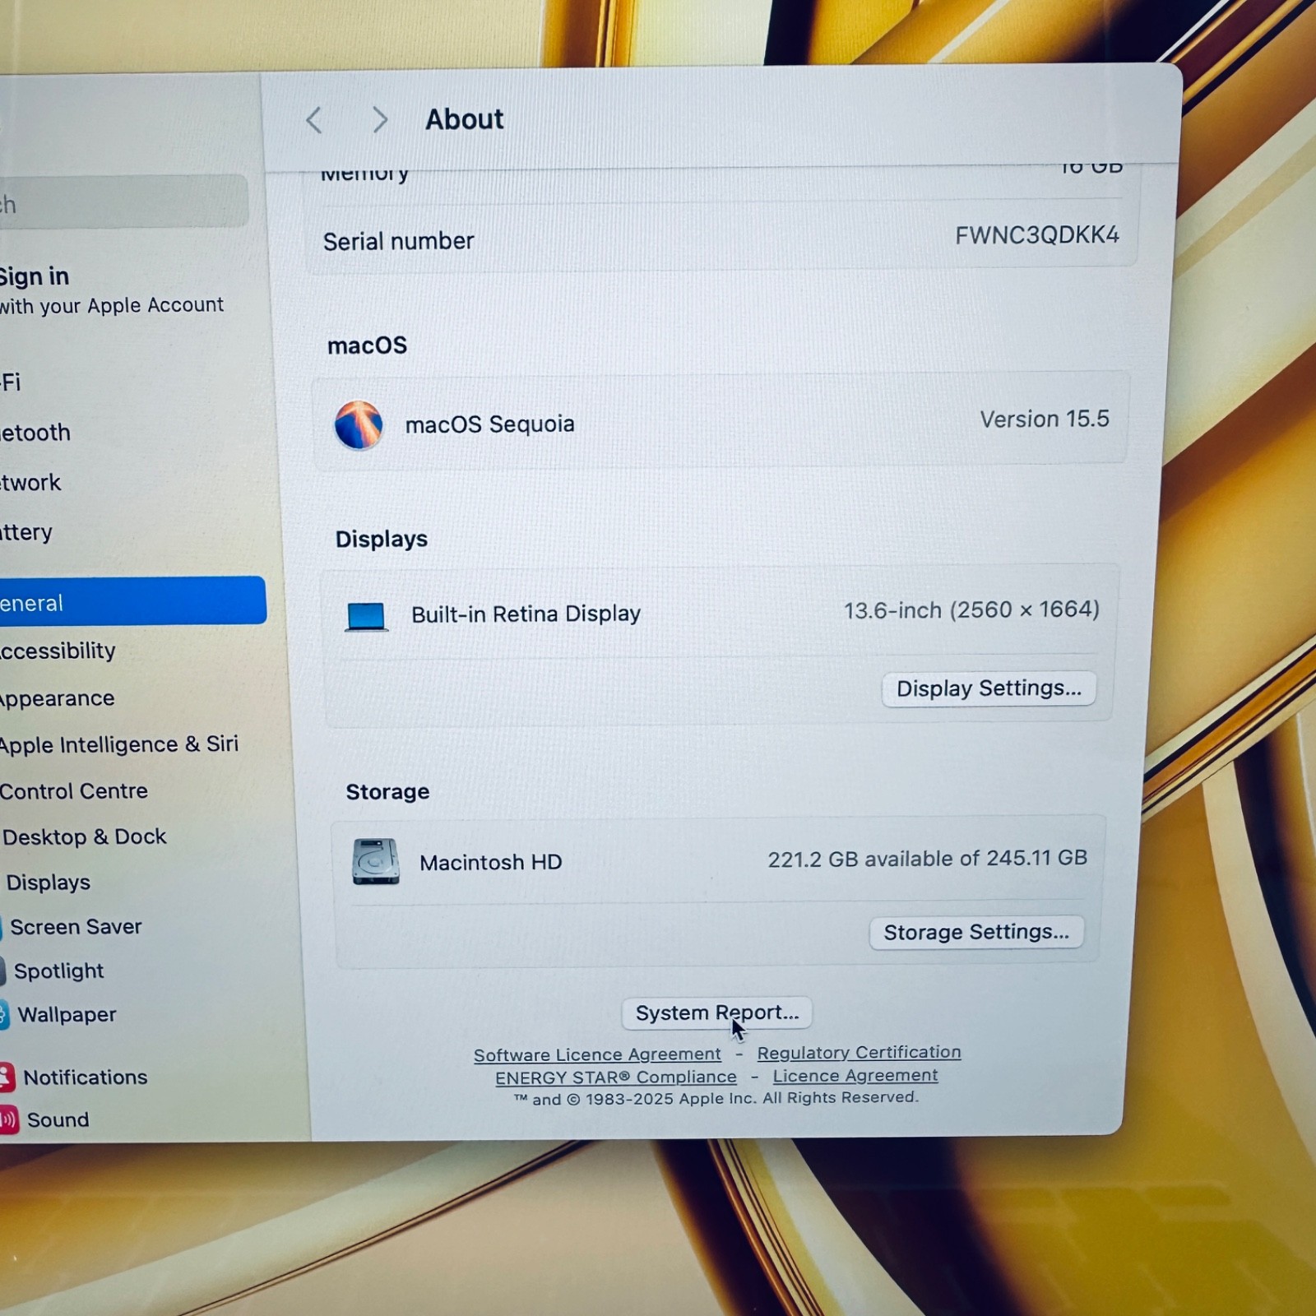Click the serial number FWNC3QDKK4
This screenshot has height=1316, width=1316.
click(x=1036, y=236)
